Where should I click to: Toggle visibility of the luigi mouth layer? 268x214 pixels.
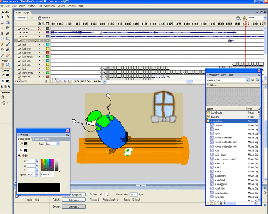[x=39, y=57]
